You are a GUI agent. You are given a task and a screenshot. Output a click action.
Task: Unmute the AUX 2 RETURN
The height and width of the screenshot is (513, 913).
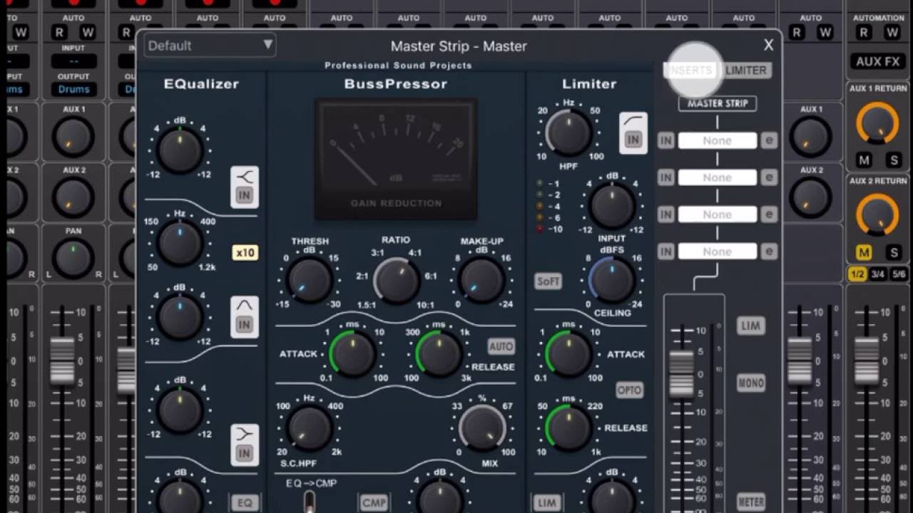864,252
